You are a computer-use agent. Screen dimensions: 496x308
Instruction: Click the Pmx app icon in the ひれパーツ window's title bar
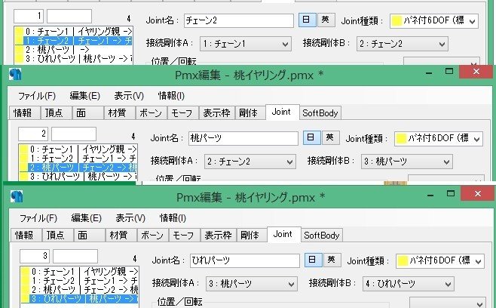point(17,197)
